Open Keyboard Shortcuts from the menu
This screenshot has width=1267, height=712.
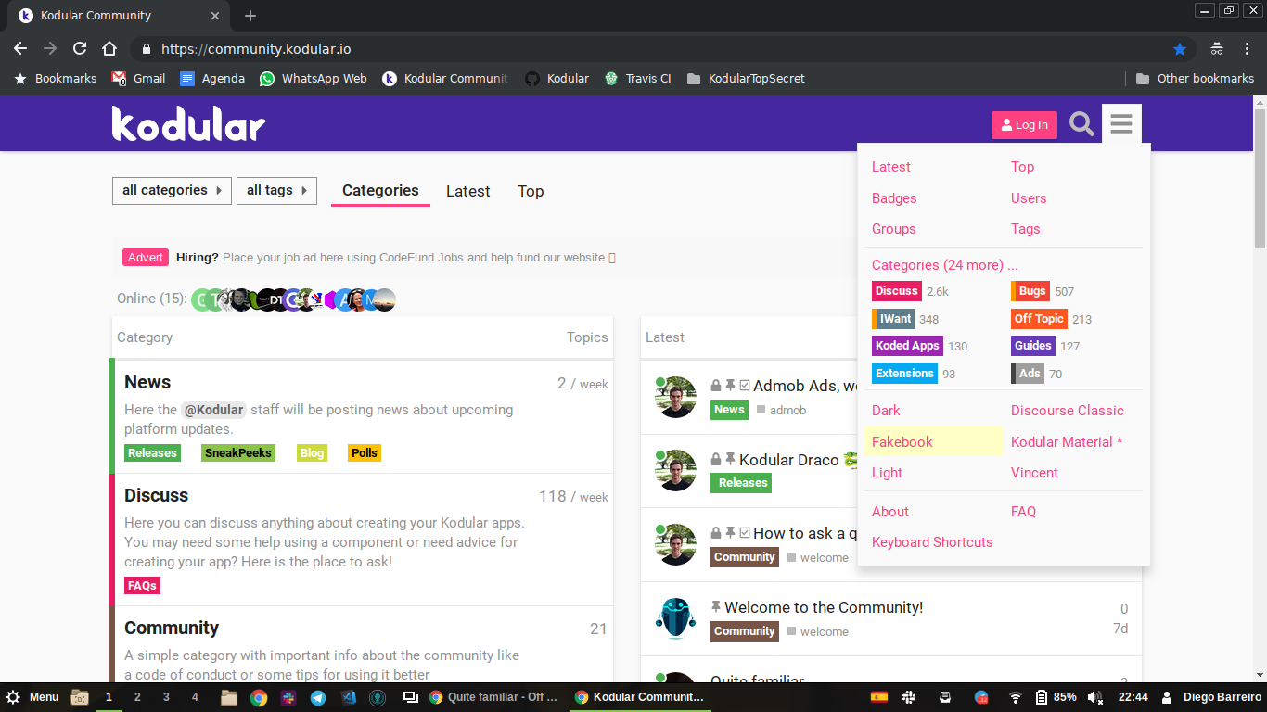932,542
